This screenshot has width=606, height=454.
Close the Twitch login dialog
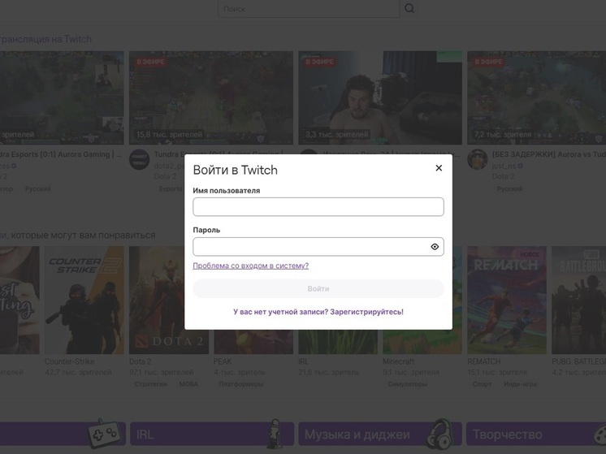coord(439,168)
